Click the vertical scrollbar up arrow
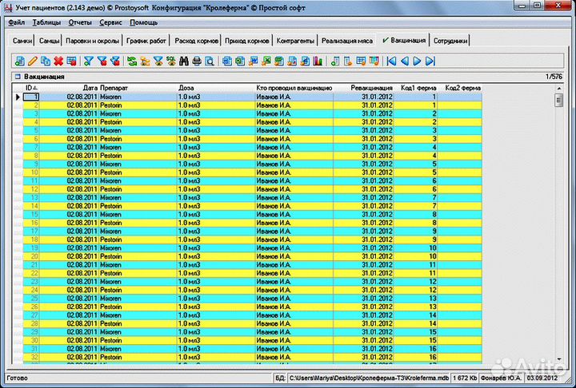576x388 pixels. pos(558,99)
